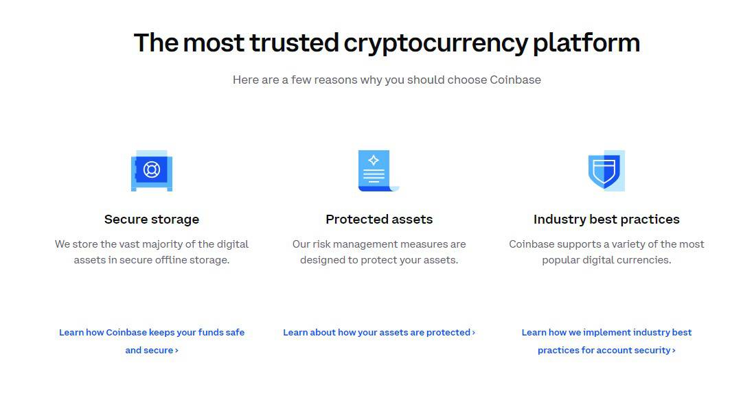
Task: Click the "reasons why you should choose Coinbase" subtitle
Action: (387, 80)
